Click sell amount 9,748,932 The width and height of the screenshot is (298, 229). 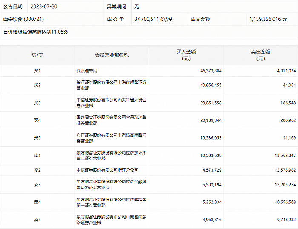287,220
